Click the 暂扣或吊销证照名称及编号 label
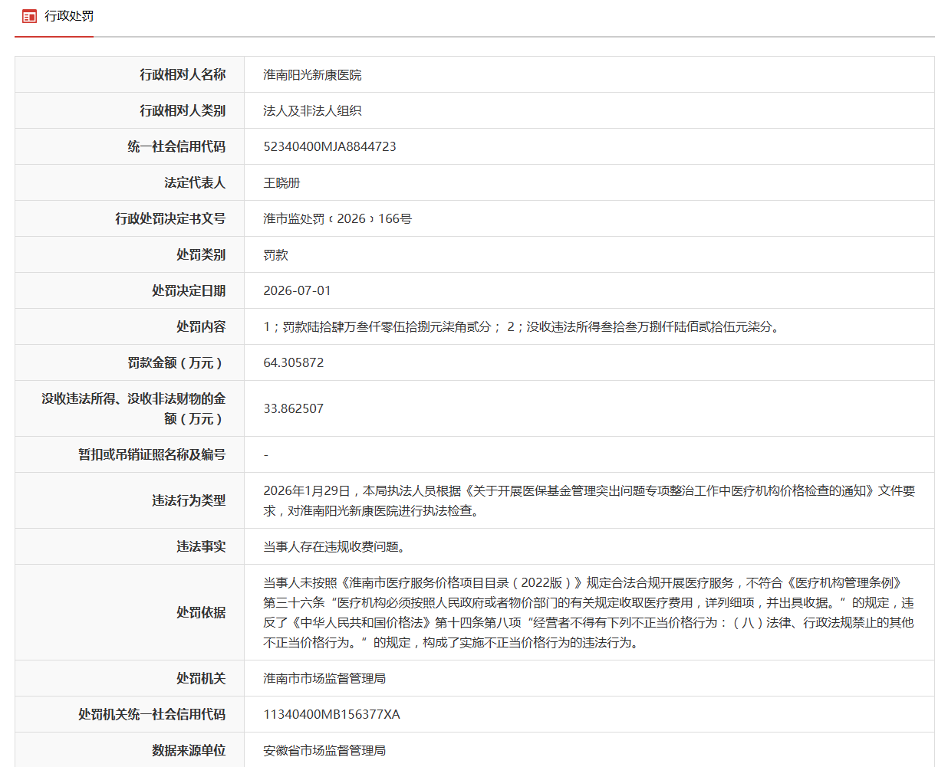The image size is (948, 767). click(152, 454)
